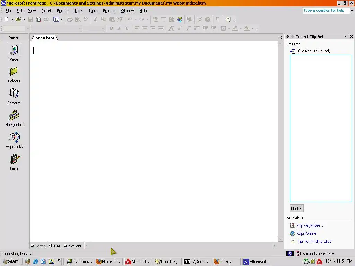Switch to Folders view

[x=14, y=75]
